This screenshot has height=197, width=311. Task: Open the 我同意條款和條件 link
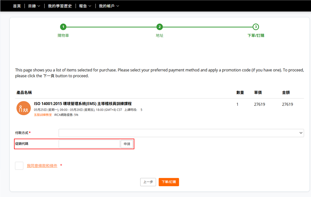click(x=42, y=166)
